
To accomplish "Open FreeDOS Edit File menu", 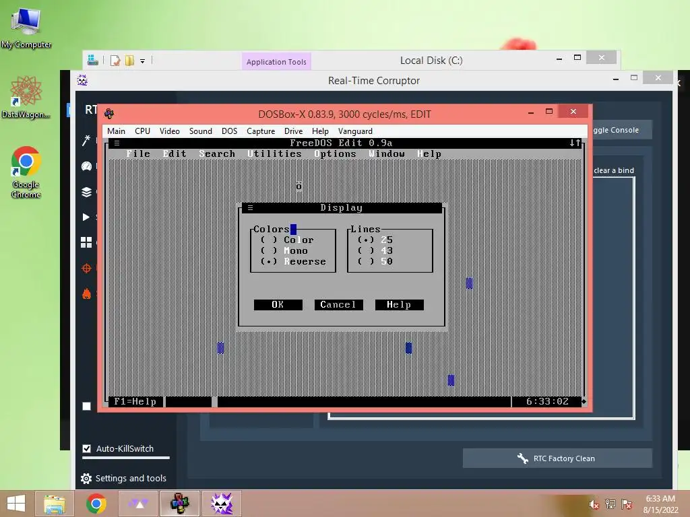I will pos(138,154).
